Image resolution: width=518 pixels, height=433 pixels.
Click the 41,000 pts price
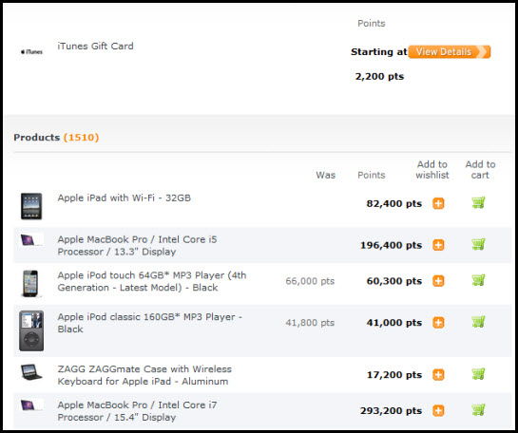click(x=394, y=323)
